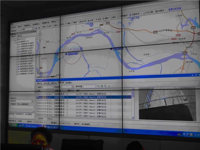Open the 文件 menu
The width and height of the screenshot is (200, 150).
pyautogui.click(x=13, y=27)
